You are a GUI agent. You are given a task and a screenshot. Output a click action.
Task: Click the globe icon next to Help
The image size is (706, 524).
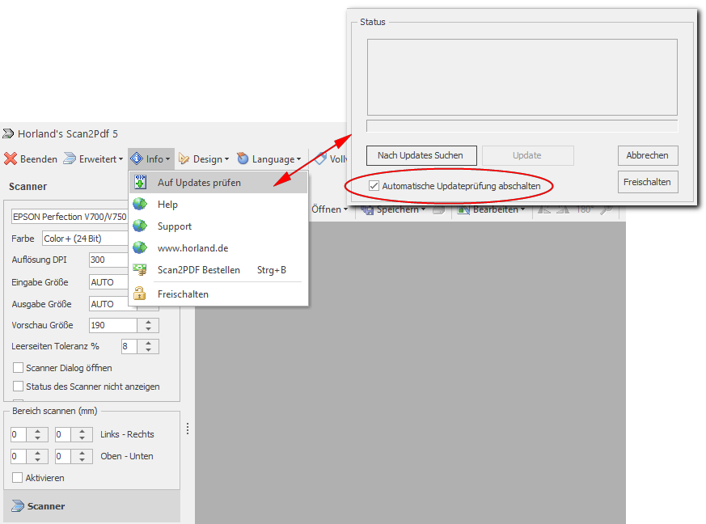tap(140, 205)
